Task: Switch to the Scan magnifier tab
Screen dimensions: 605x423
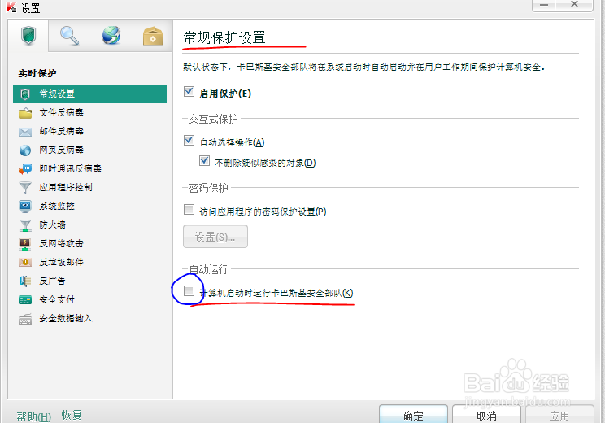Action: [69, 36]
